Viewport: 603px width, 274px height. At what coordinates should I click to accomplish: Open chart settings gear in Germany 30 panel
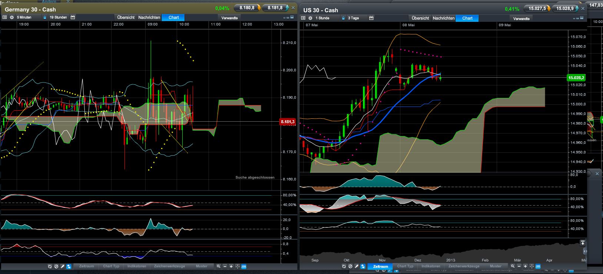pos(12,17)
